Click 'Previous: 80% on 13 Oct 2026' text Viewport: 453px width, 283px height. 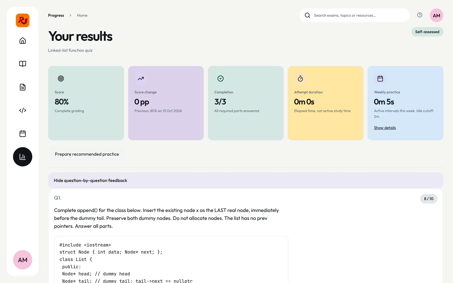click(158, 111)
